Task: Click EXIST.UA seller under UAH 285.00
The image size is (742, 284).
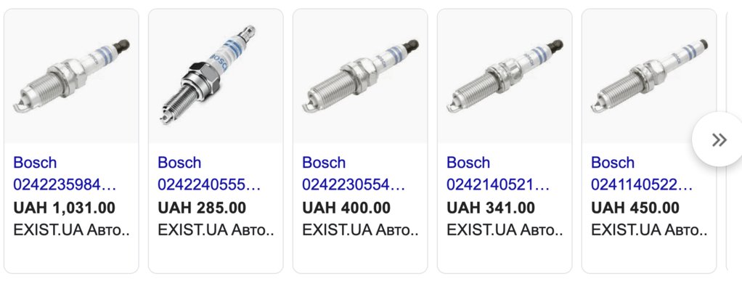Action: [216, 230]
